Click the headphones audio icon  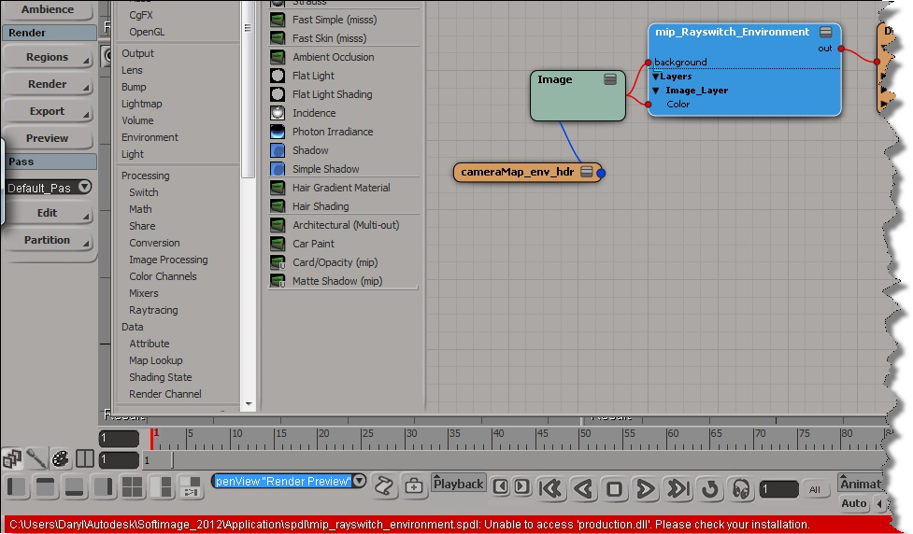[x=741, y=488]
